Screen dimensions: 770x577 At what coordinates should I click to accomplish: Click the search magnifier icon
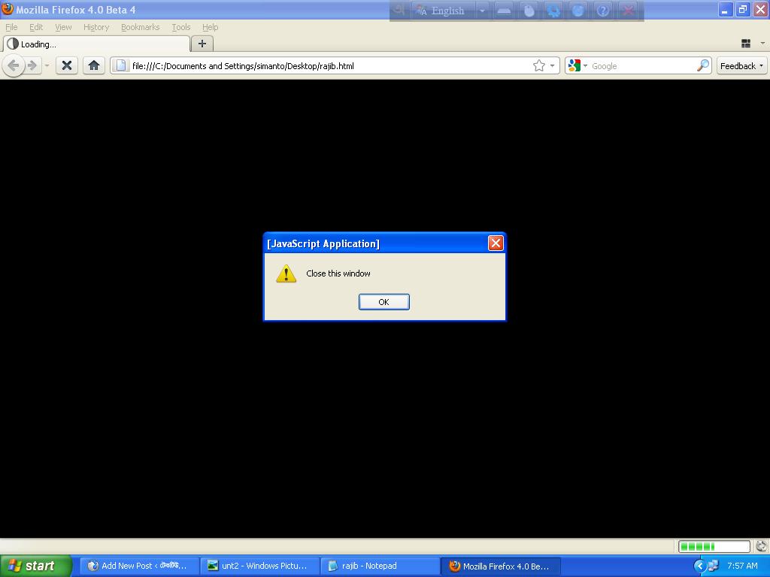tap(702, 65)
